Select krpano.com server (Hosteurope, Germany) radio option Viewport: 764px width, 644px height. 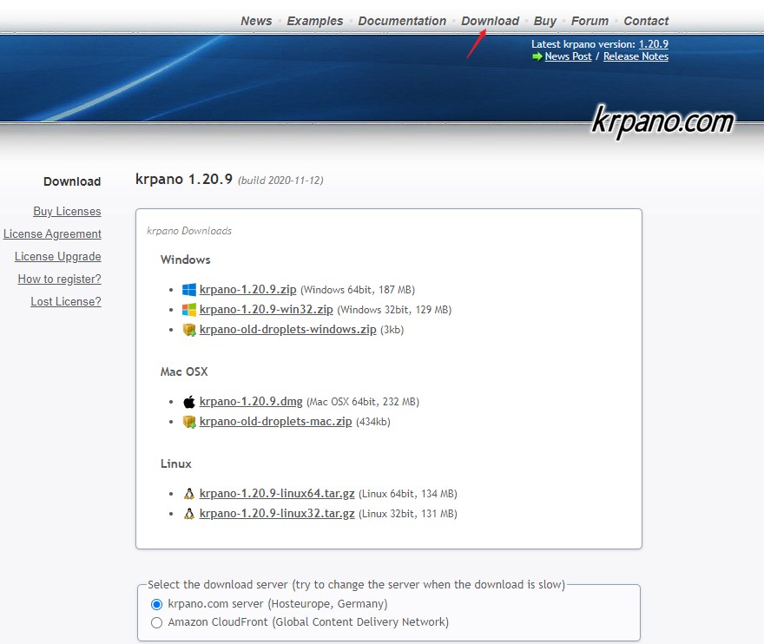coord(157,604)
